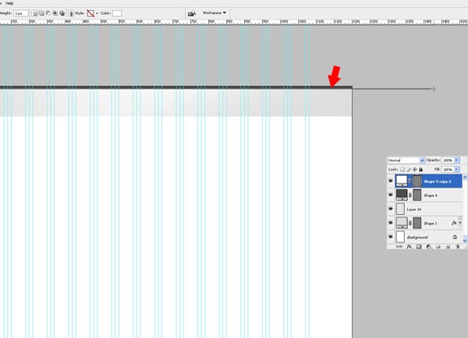The width and height of the screenshot is (468, 338).
Task: Open the Normal blend mode dropdown
Action: [406, 160]
